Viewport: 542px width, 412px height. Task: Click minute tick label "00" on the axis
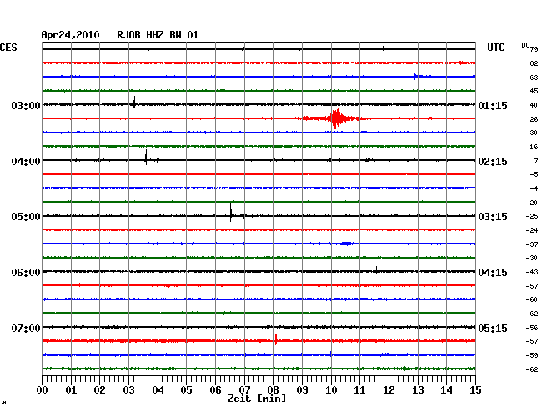43,390
